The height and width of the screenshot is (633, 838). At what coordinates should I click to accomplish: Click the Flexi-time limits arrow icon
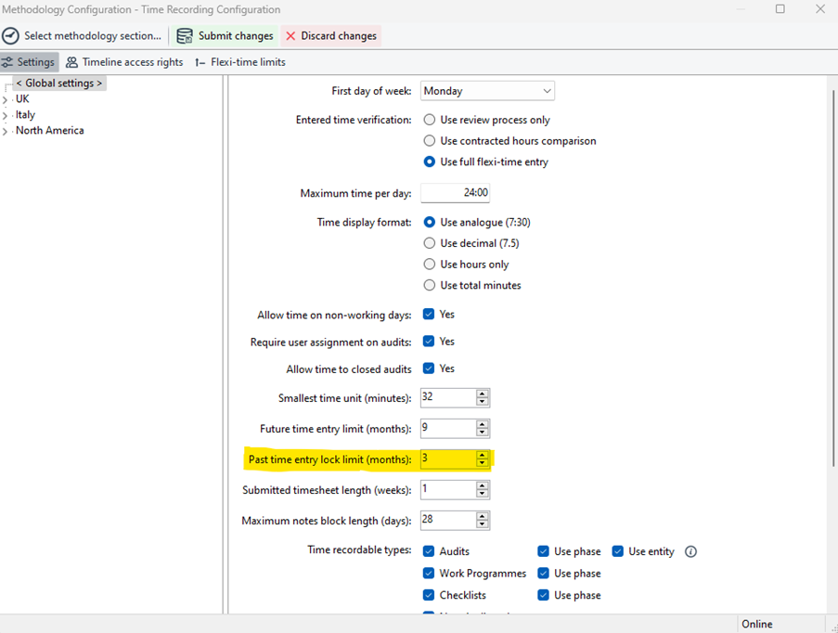coord(200,62)
